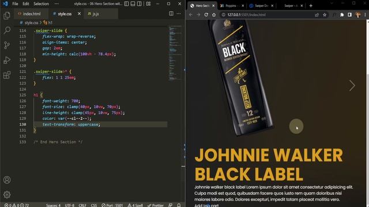Screen dimensions: 369x207
Task: Click the notifications bell in status bar
Action: click(179, 205)
